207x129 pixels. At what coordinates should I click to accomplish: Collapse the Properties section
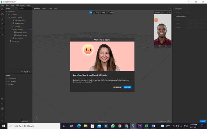click(174, 9)
